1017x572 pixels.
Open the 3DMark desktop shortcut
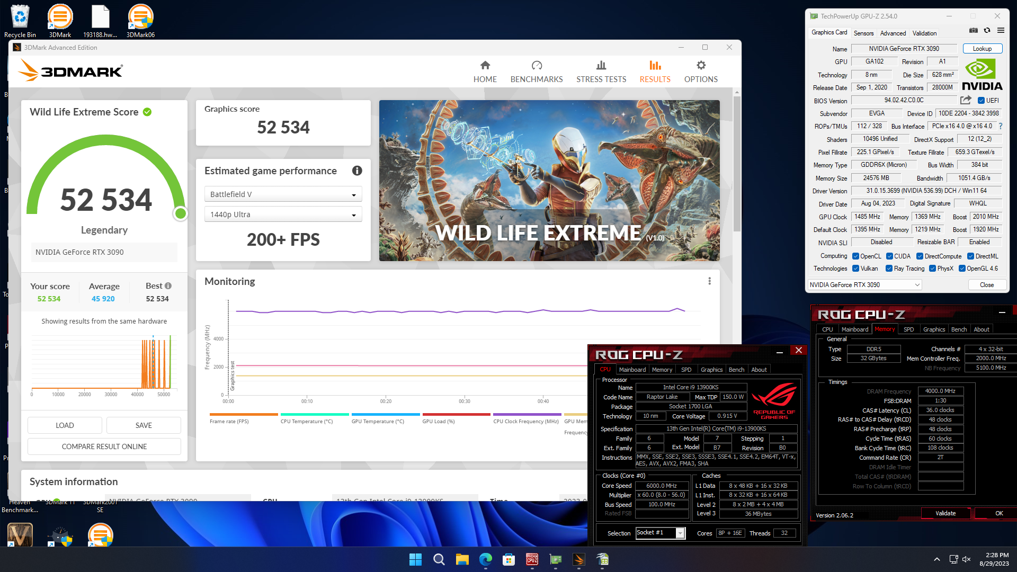click(60, 21)
